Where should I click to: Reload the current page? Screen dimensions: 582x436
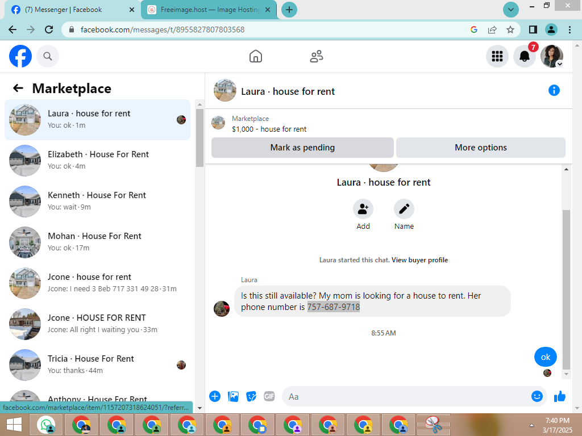49,30
